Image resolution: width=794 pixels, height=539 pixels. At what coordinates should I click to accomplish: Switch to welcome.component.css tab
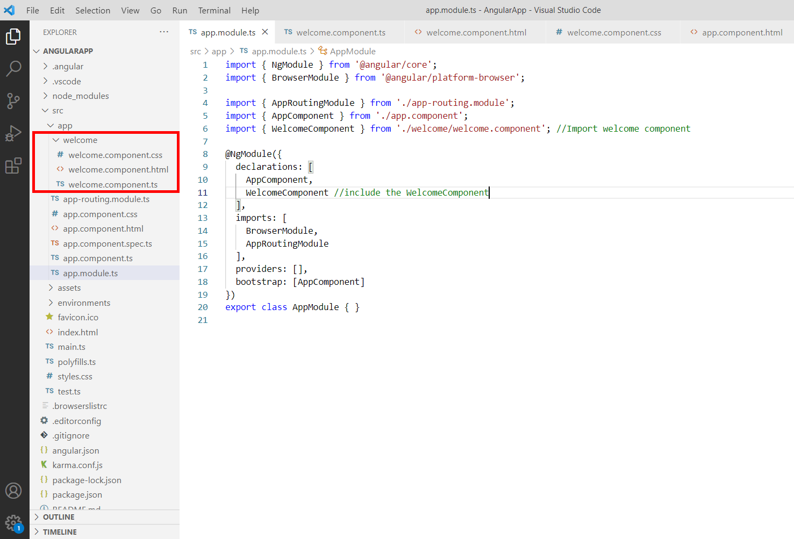(x=613, y=32)
